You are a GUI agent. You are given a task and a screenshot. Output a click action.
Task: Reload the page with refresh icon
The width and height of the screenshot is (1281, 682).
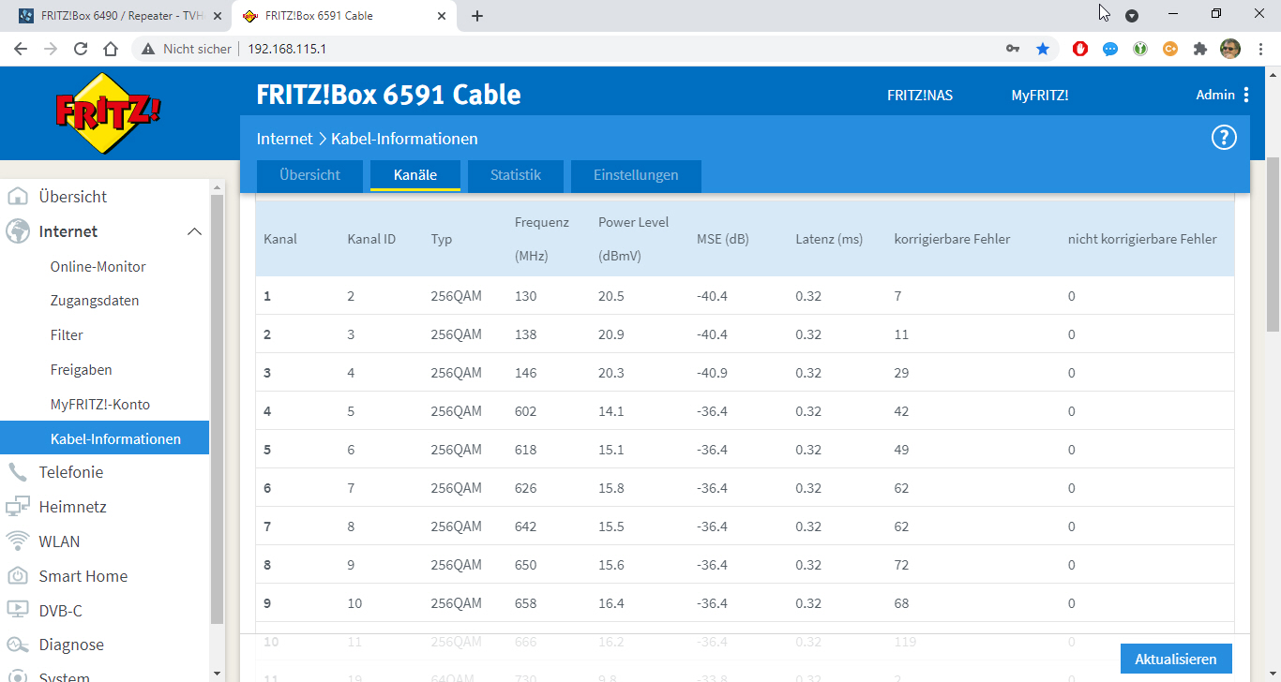coord(81,49)
